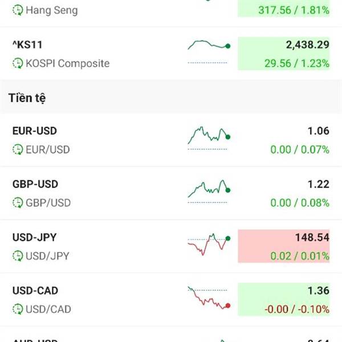342x342 pixels.
Task: Open the ^KS11 sparkline chart
Action: (209, 52)
